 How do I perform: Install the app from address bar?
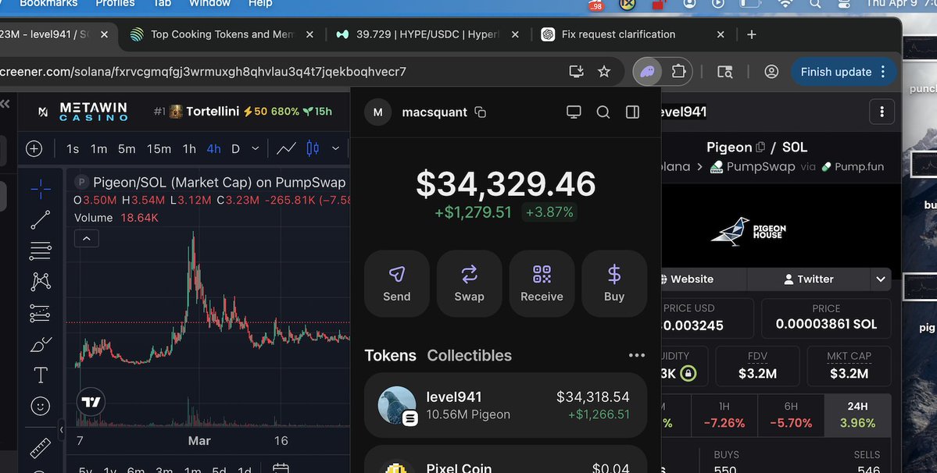pyautogui.click(x=576, y=72)
